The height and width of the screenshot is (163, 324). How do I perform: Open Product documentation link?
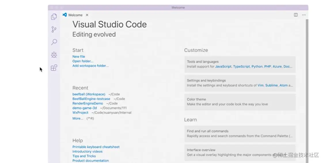pos(90,160)
